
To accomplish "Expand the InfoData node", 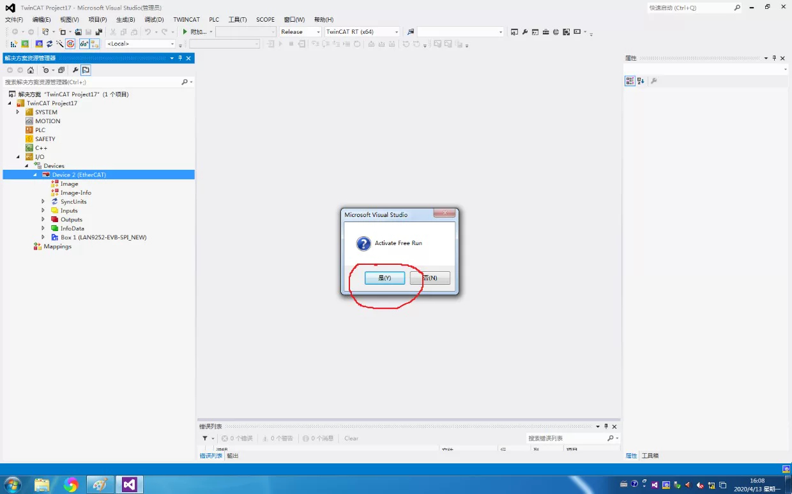I will point(43,228).
